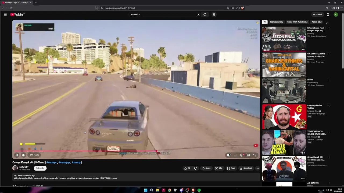This screenshot has width=344, height=193.
Task: Open K-Town Sezon Finali video thumbnail
Action: pyautogui.click(x=284, y=39)
